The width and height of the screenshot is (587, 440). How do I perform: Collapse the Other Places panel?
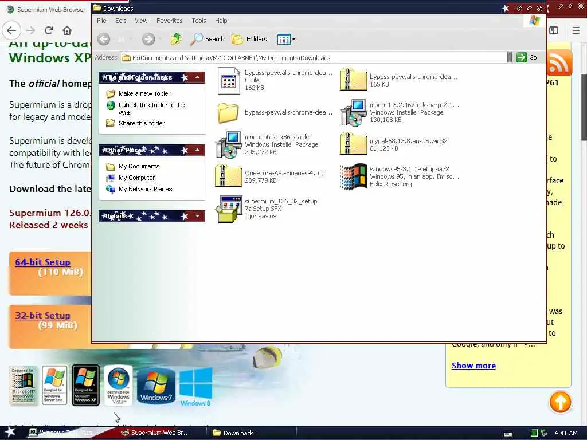[197, 151]
